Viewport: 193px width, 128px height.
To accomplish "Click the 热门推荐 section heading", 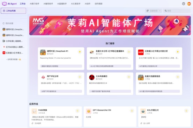I will coord(110,43).
